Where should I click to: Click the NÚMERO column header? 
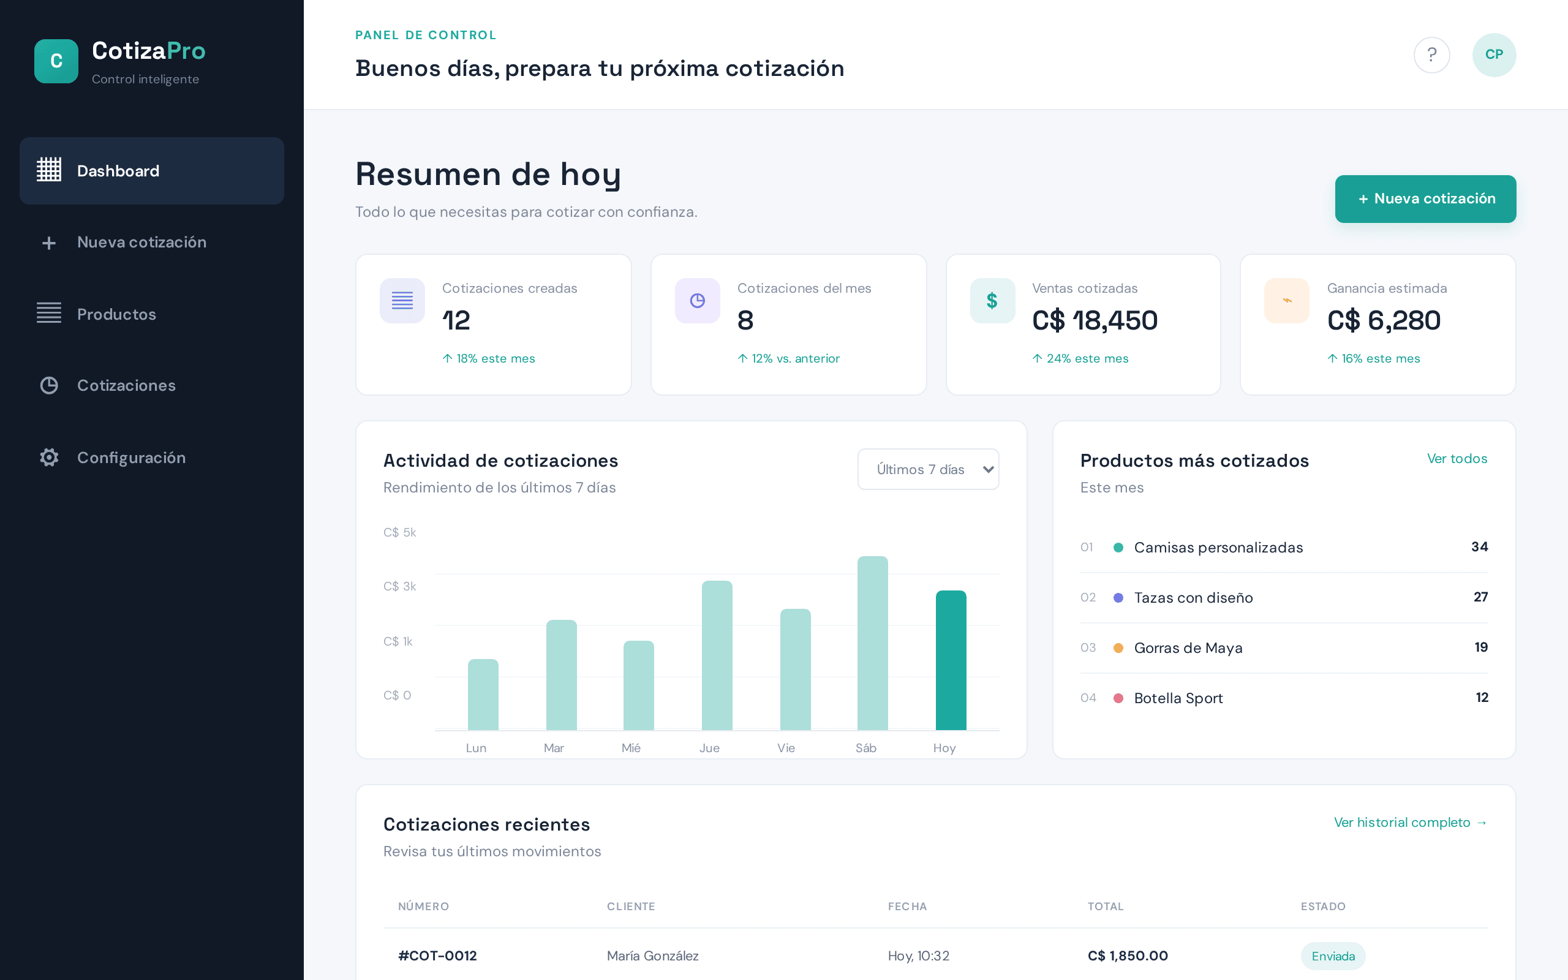coord(423,907)
